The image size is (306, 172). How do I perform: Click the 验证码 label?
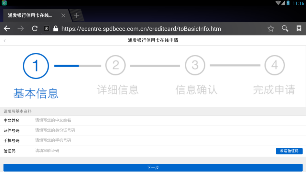10,151
